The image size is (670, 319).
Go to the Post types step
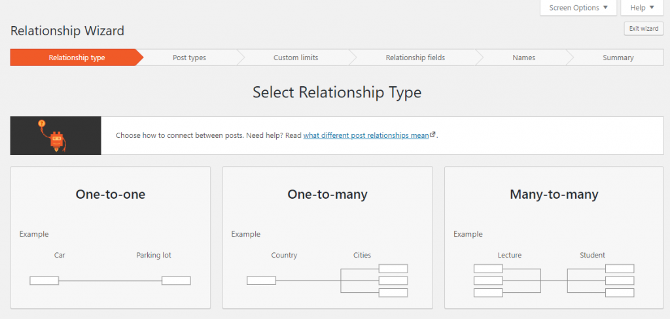tap(189, 58)
